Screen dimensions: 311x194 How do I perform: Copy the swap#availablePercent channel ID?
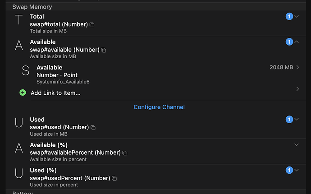[125, 153]
